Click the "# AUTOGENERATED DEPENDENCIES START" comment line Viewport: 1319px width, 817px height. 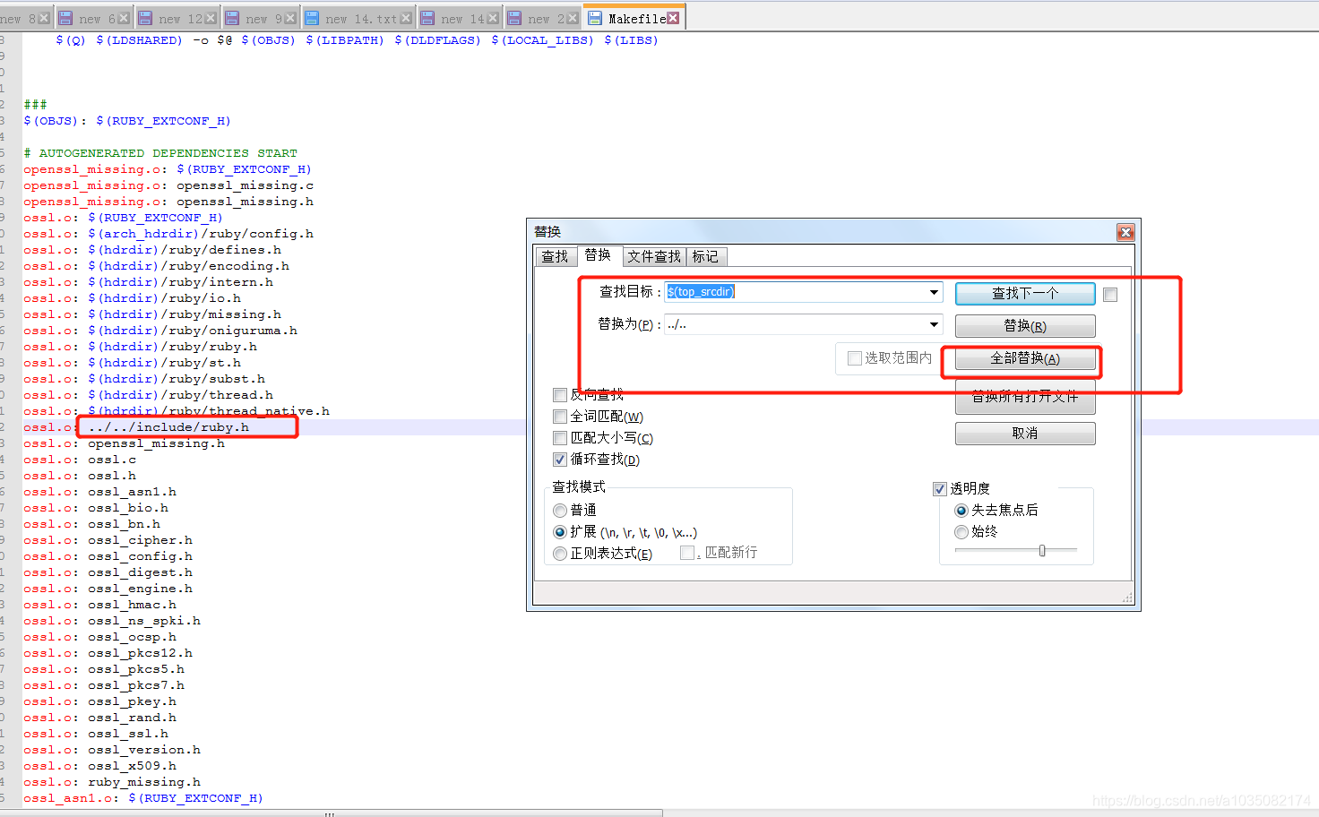click(160, 153)
